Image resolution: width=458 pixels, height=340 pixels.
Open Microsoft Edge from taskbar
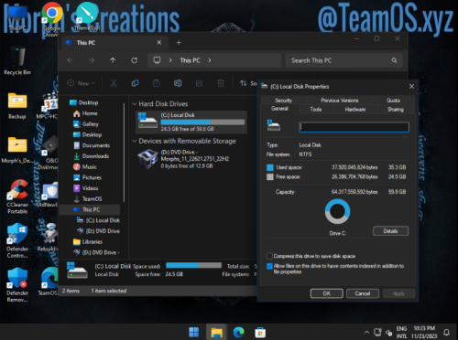pos(238,332)
